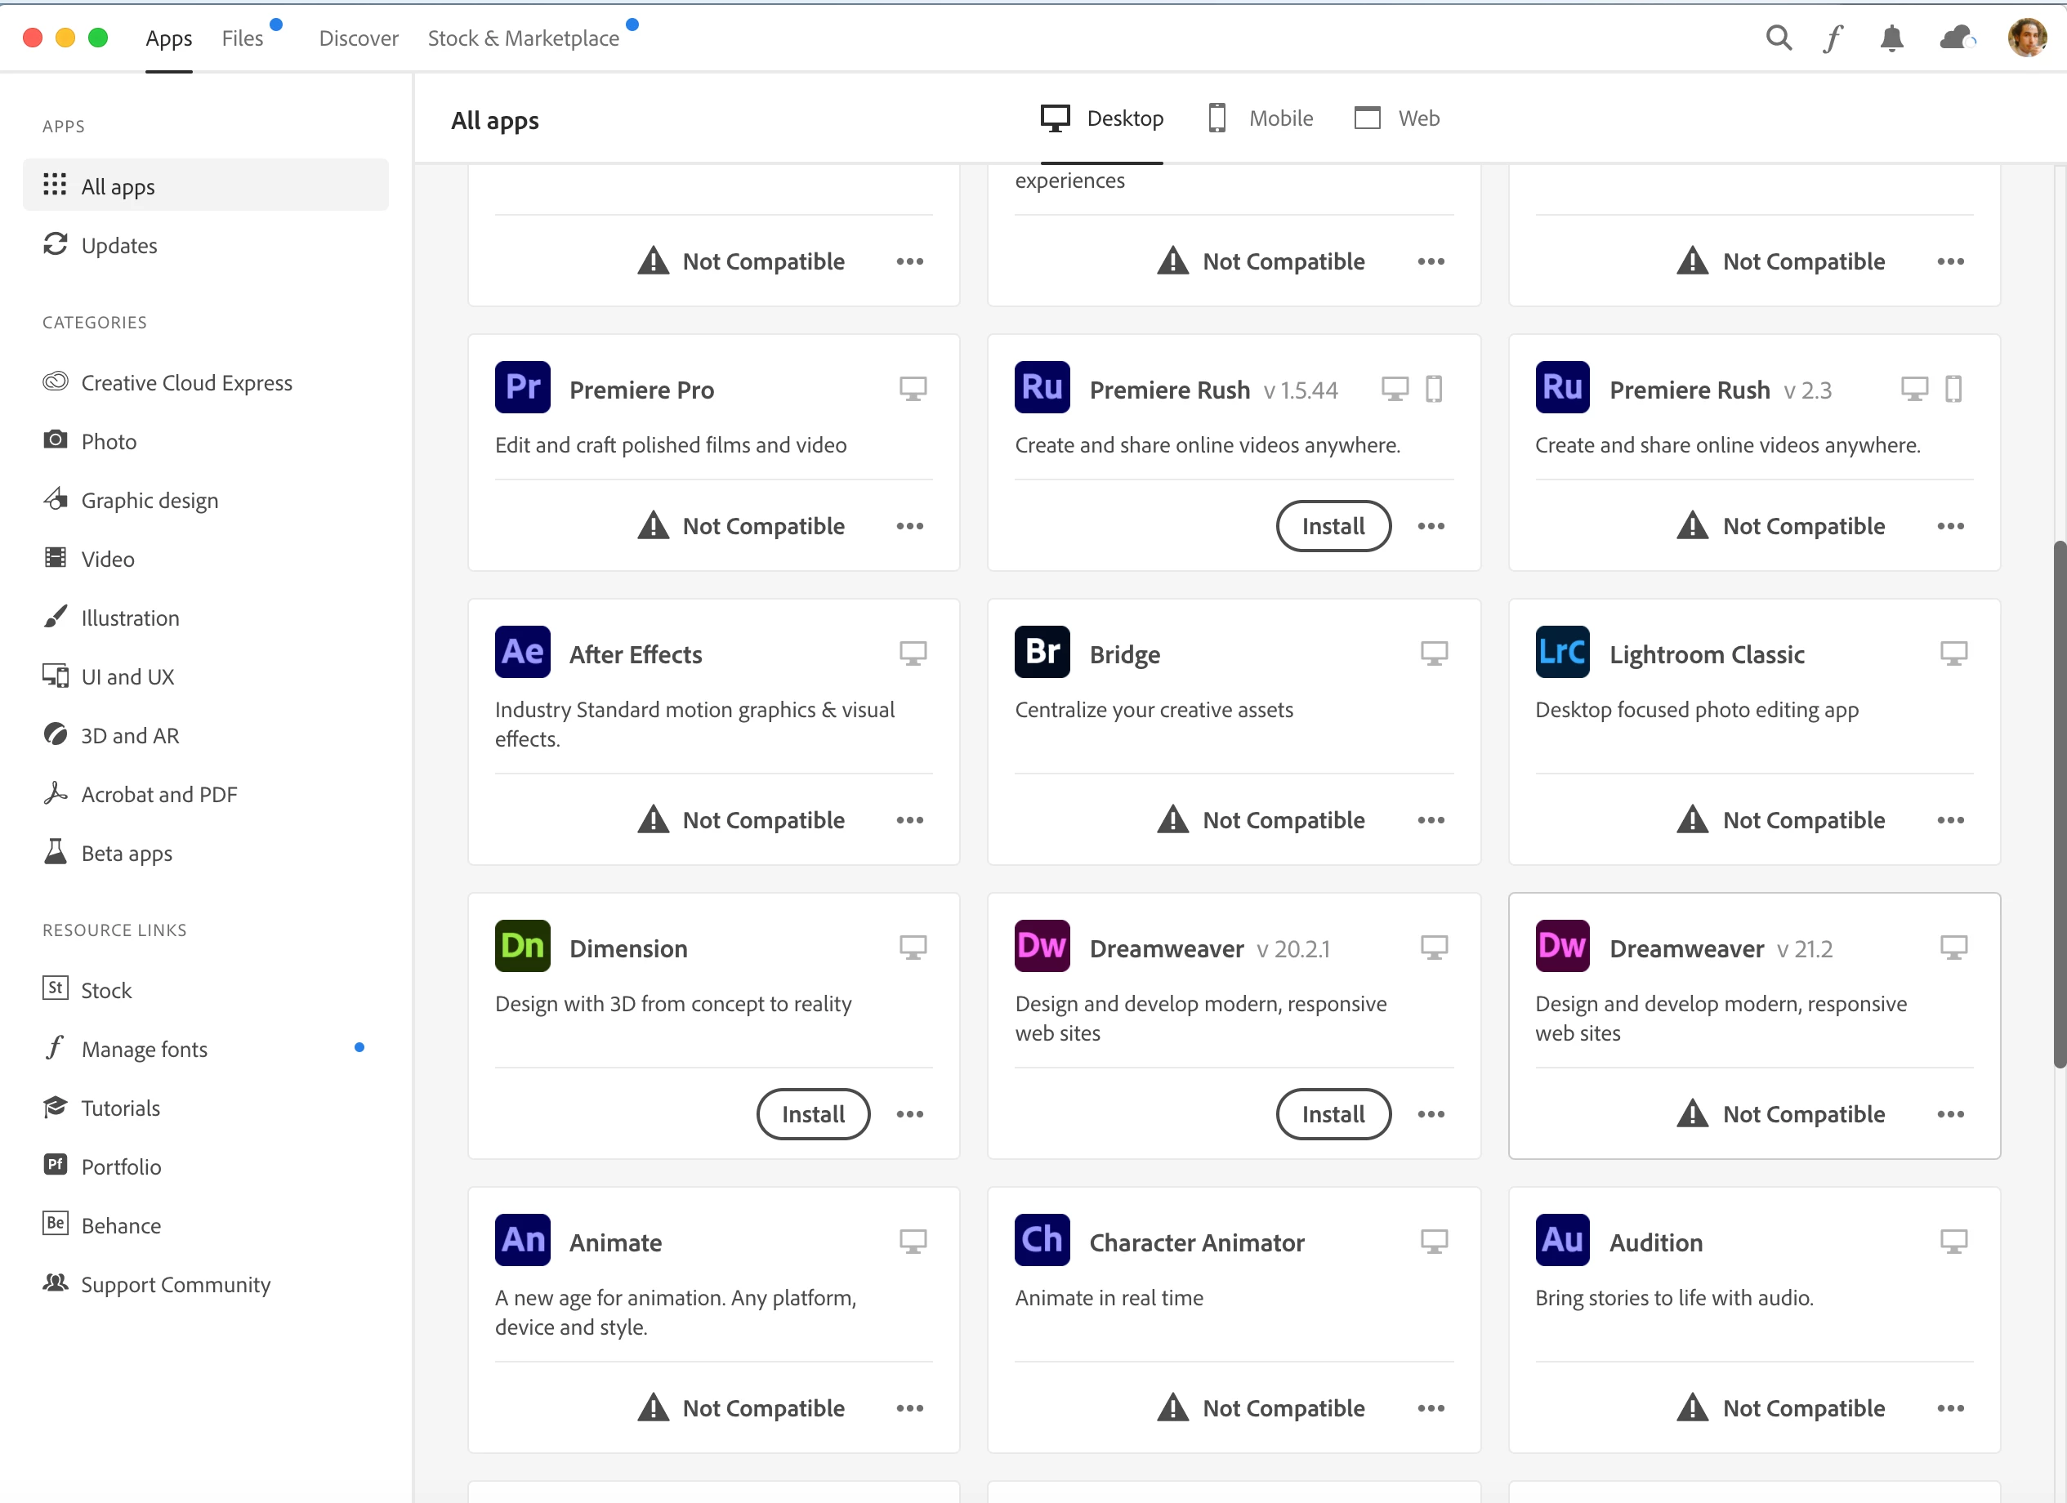
Task: Open the search magnifier icon
Action: point(1778,38)
